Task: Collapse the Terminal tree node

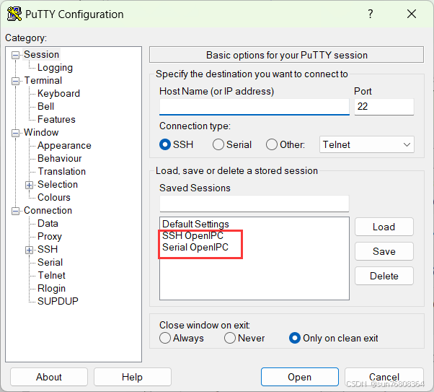Action: click(16, 81)
